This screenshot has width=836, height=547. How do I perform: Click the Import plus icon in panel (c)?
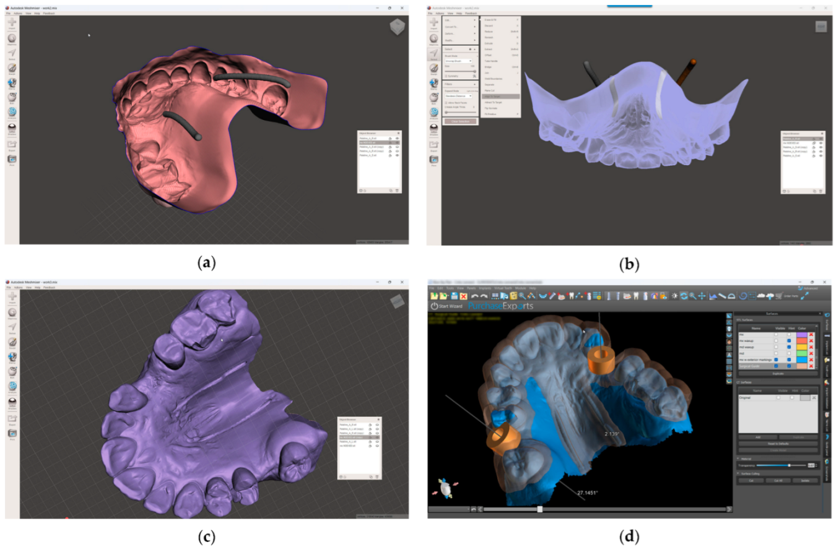12,296
